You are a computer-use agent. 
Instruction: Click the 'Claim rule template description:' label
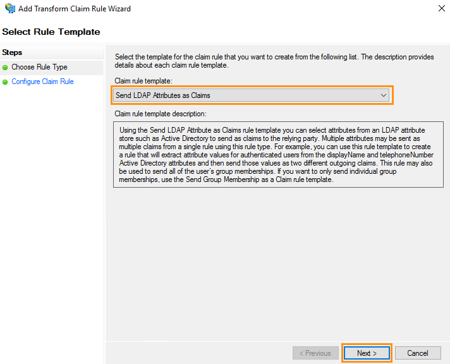tap(161, 114)
